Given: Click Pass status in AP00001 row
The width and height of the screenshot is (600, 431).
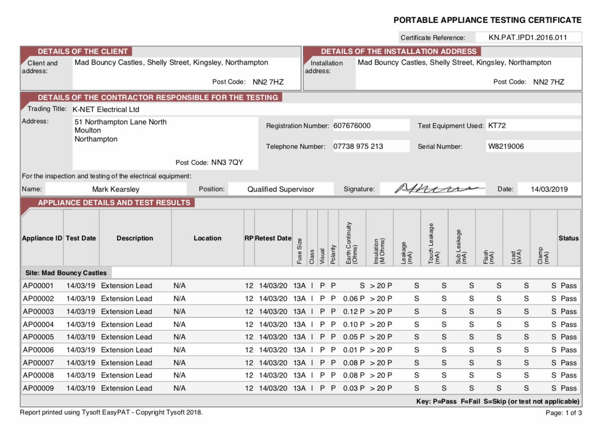Looking at the screenshot, I should point(568,286).
